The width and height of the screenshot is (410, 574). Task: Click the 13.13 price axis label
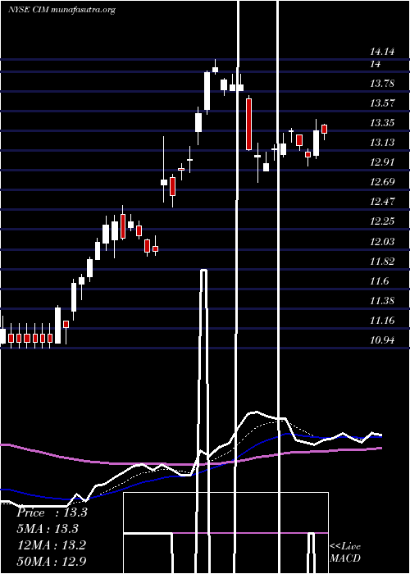pos(382,143)
